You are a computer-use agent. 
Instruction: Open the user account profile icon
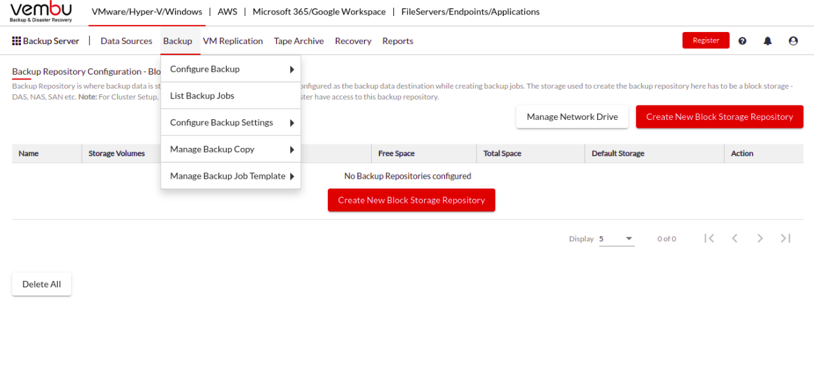tap(793, 41)
